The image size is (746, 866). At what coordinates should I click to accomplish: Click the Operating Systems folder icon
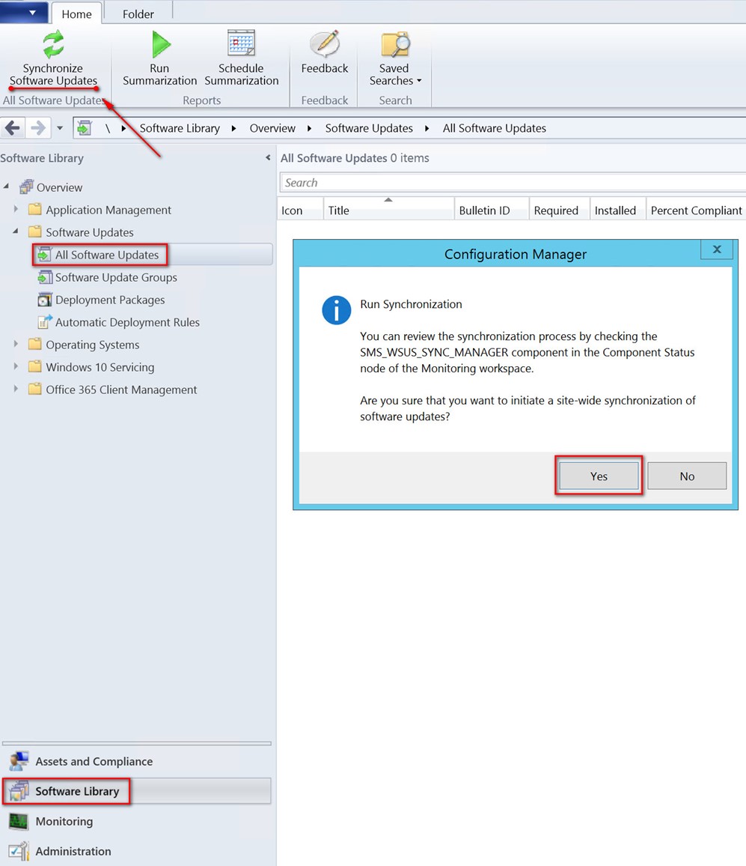click(34, 344)
